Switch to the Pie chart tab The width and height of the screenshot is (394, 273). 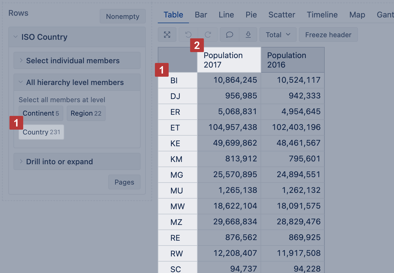[251, 15]
